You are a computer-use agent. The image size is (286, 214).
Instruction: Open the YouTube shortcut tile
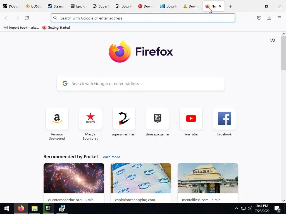(191, 119)
